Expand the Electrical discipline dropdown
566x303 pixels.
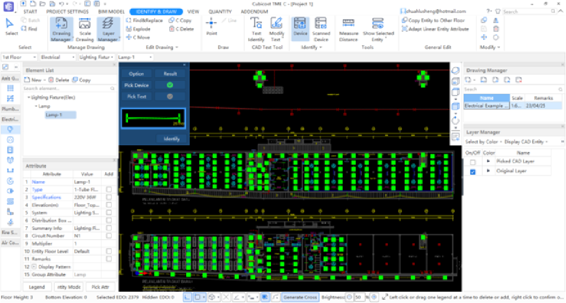pyautogui.click(x=57, y=57)
